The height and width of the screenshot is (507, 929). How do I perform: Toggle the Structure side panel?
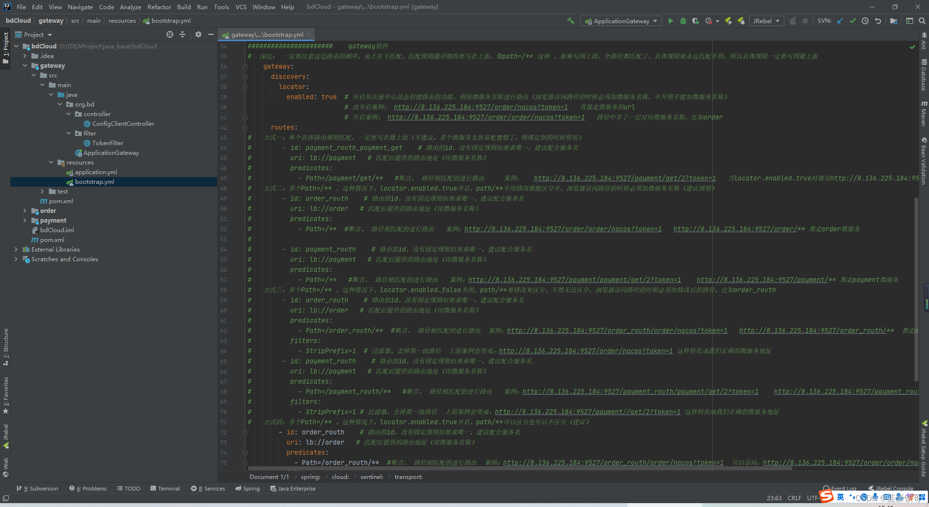5,346
